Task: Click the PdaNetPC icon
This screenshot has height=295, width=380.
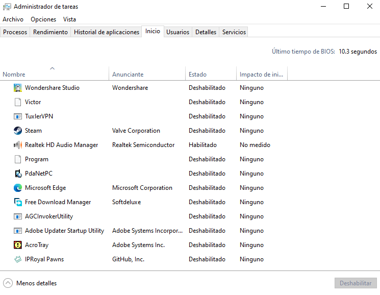Action: point(18,174)
